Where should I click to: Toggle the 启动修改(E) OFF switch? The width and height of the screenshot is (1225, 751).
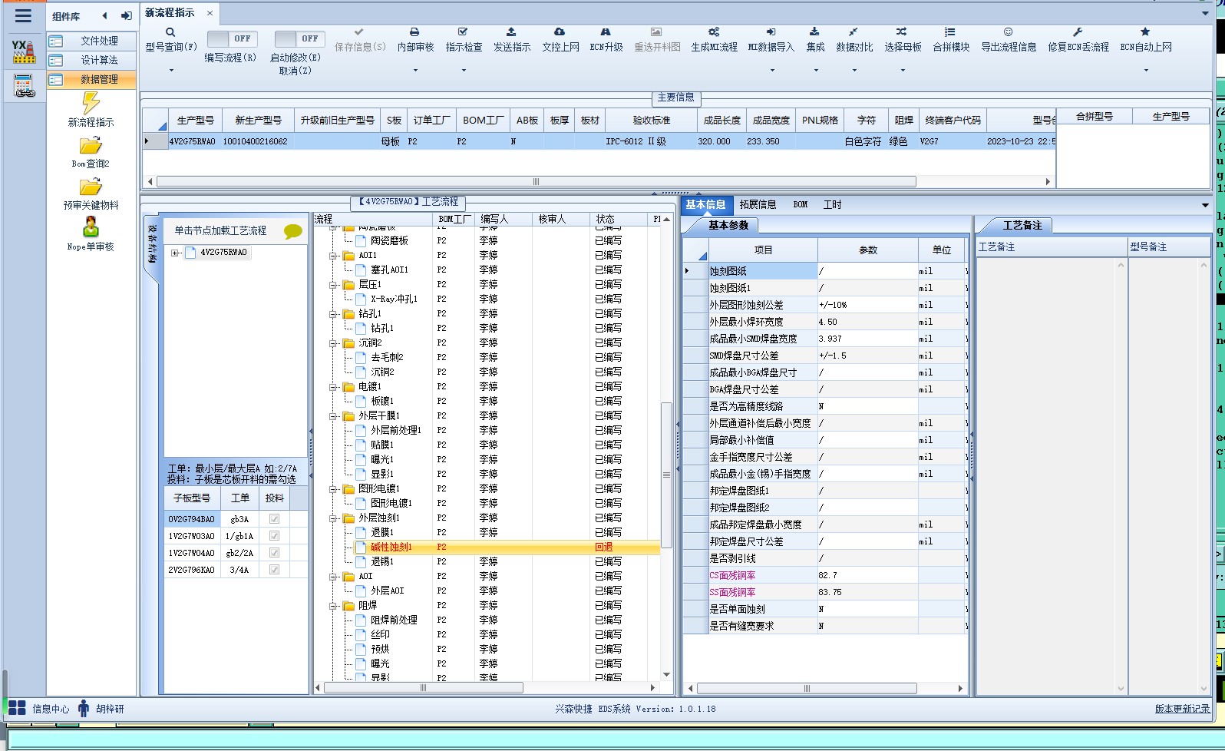pos(299,38)
